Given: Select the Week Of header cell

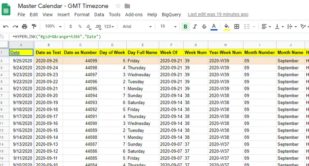Looking at the screenshot, I should pos(171,53).
